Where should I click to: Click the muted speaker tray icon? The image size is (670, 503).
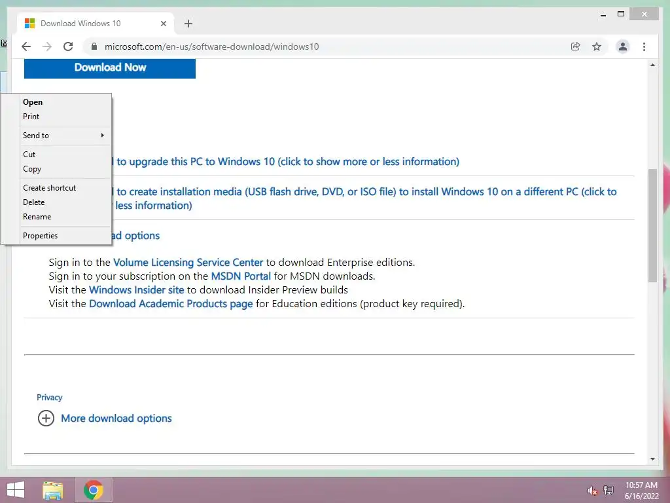pyautogui.click(x=592, y=491)
